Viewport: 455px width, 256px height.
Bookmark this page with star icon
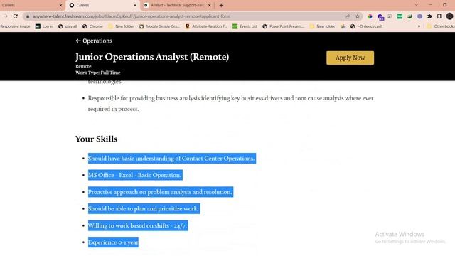tap(358, 16)
